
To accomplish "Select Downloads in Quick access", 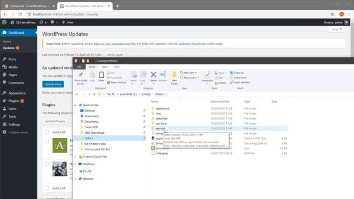I will pyautogui.click(x=91, y=116).
